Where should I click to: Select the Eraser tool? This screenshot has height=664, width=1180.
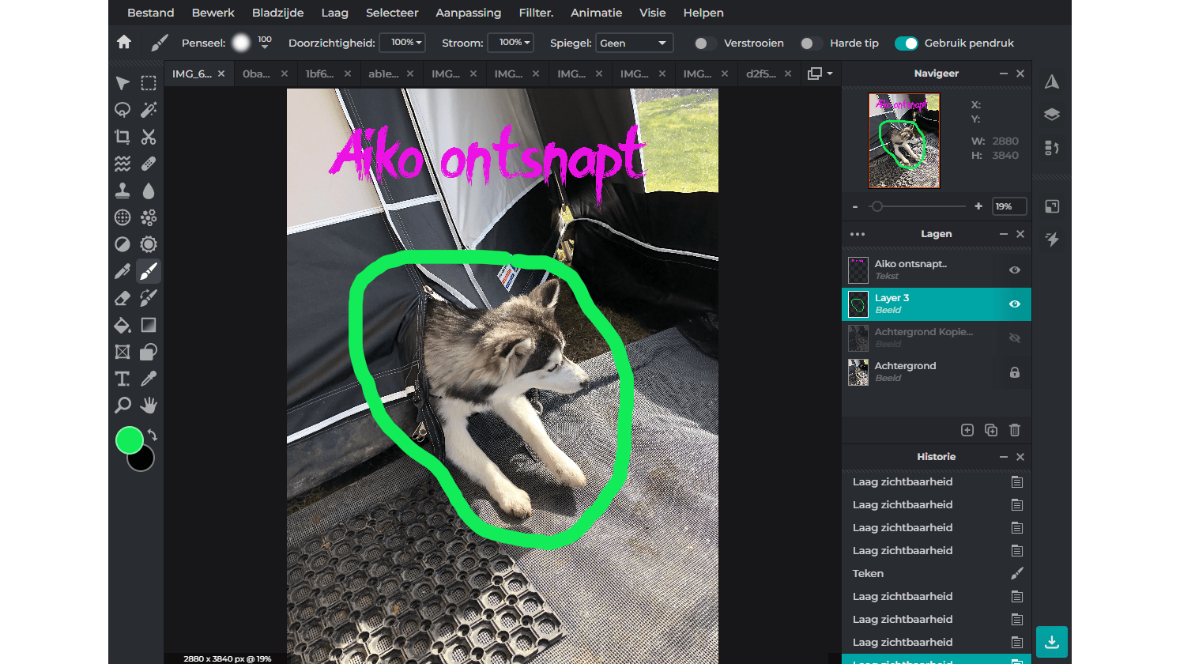click(123, 298)
